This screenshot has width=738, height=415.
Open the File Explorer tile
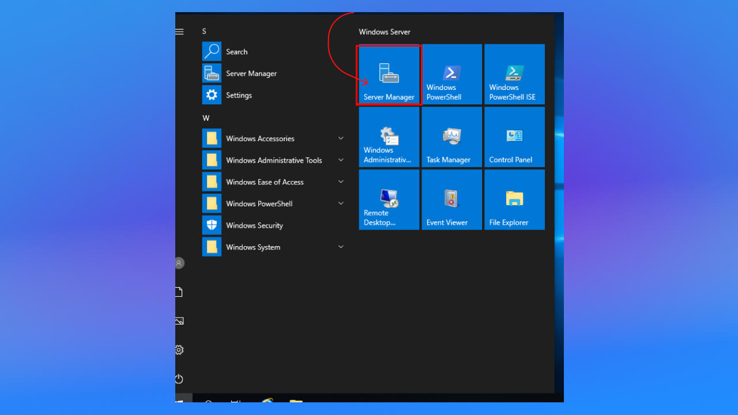(x=514, y=199)
